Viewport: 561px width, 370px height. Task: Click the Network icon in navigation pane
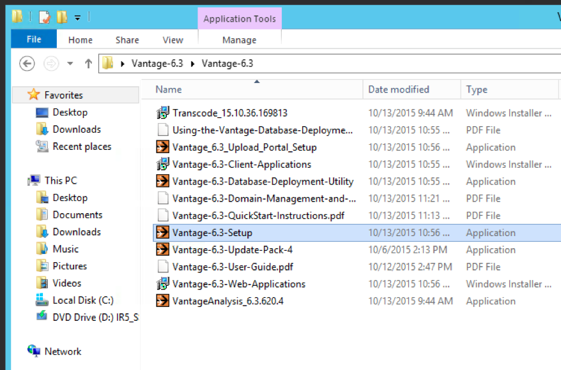[34, 351]
